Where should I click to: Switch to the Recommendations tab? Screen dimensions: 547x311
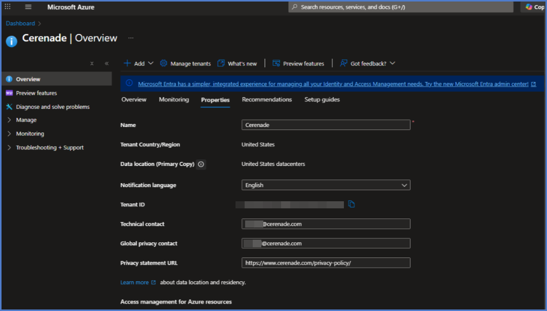pyautogui.click(x=267, y=100)
